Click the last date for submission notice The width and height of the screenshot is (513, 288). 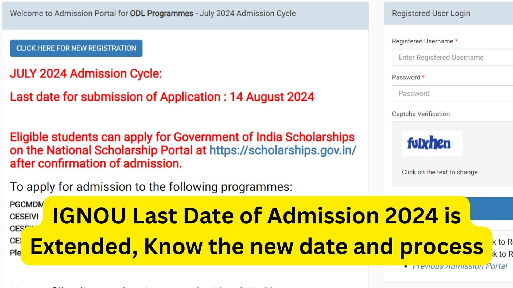pos(162,97)
